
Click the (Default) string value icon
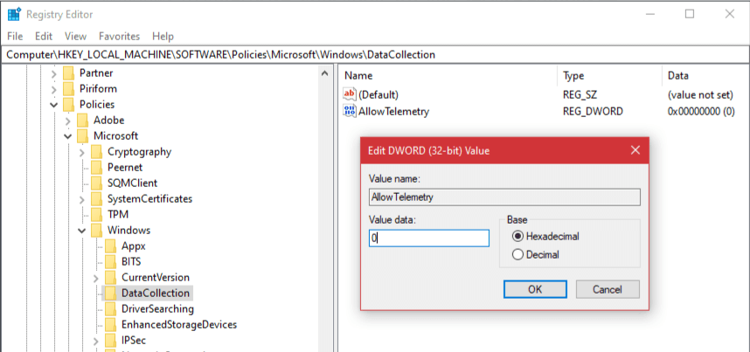351,94
